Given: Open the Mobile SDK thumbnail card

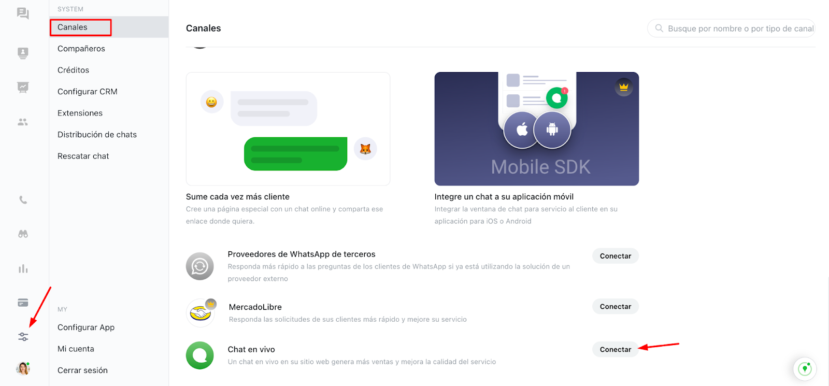Looking at the screenshot, I should click(537, 128).
